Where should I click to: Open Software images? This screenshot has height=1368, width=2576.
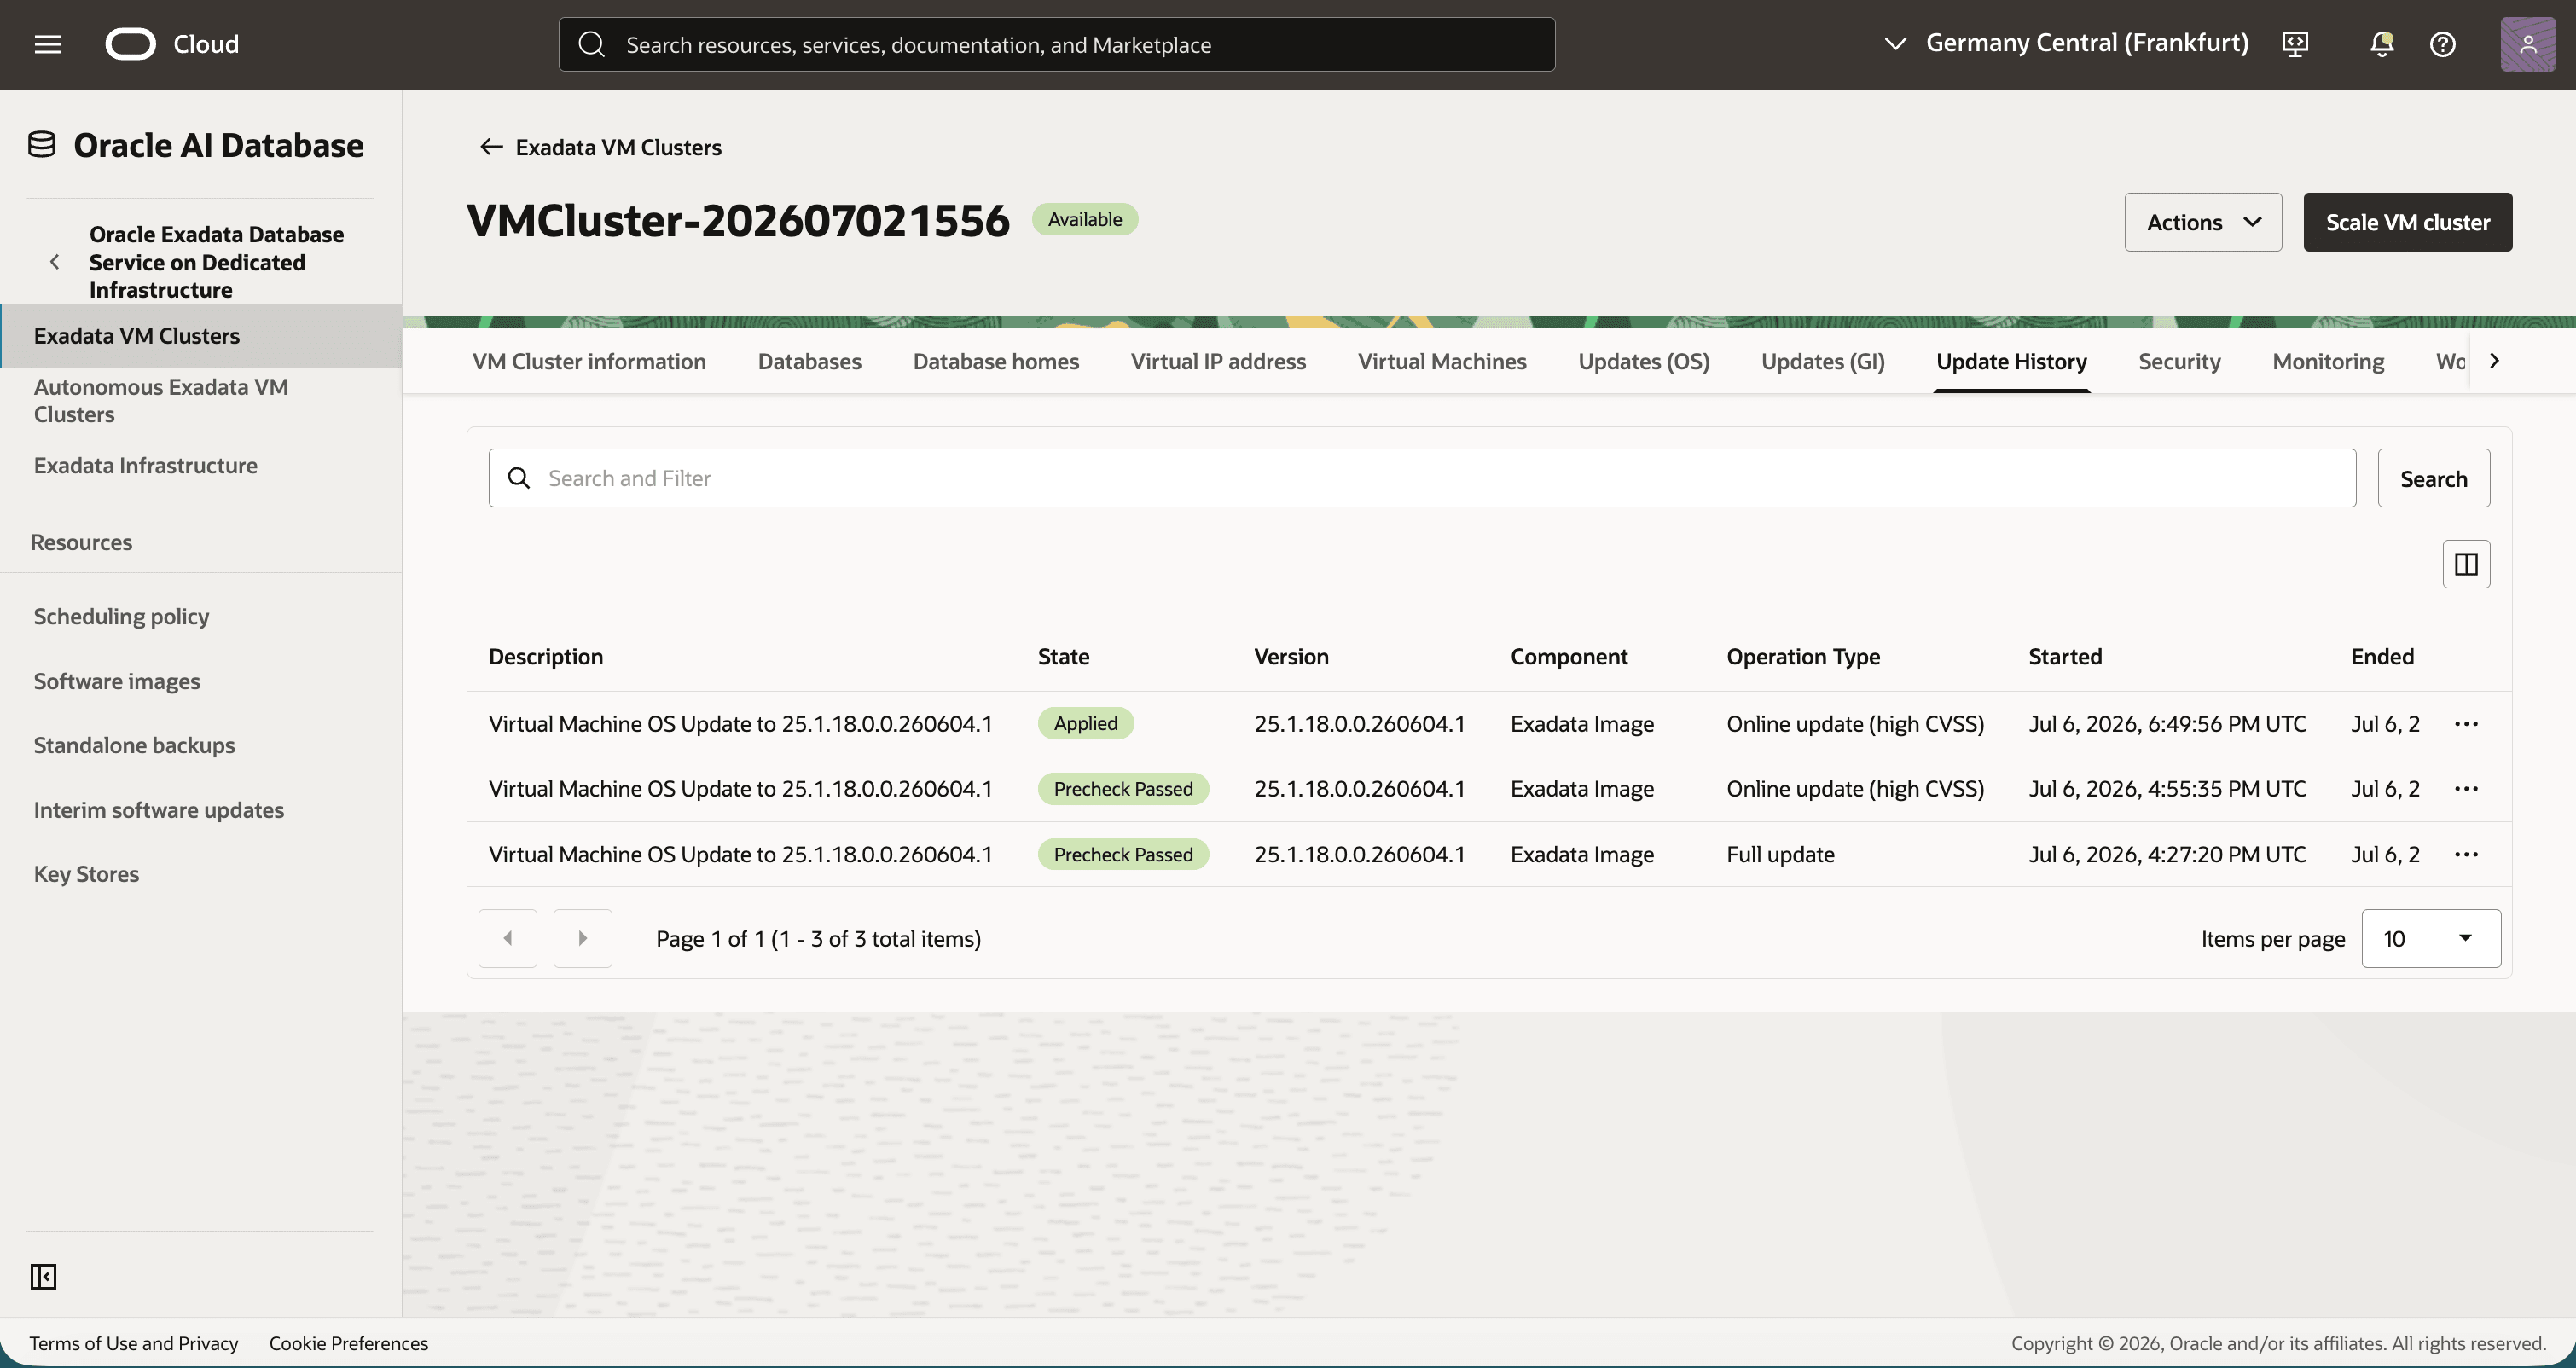tap(117, 681)
